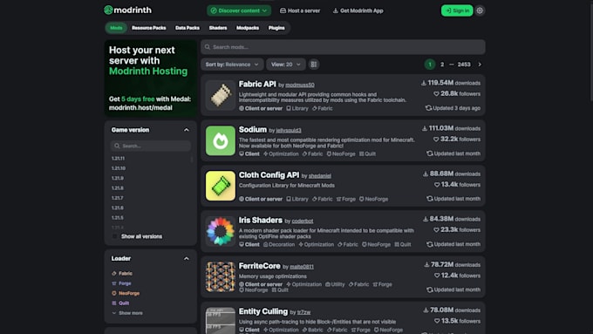The height and width of the screenshot is (334, 593).
Task: Collapse the Game version filter section
Action: 187,130
